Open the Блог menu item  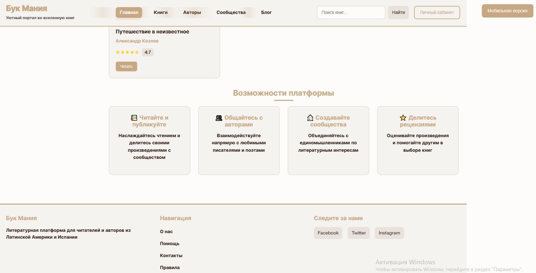coord(266,12)
